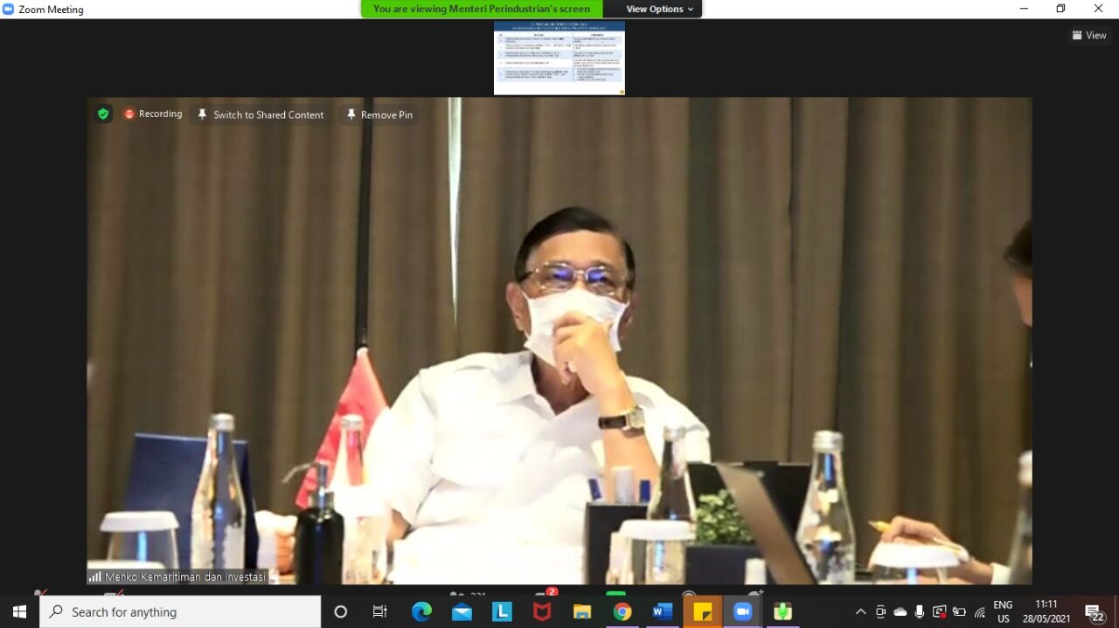Open the clock and date flyout
The image size is (1119, 628).
click(x=1046, y=612)
